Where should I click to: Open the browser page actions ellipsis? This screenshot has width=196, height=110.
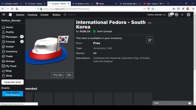click(x=145, y=9)
